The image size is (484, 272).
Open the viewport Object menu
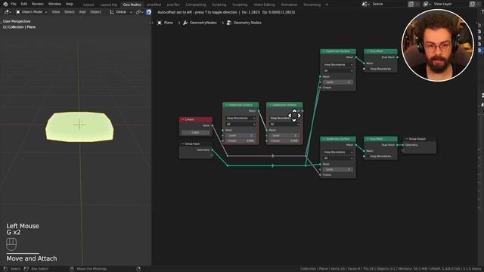[x=95, y=12]
